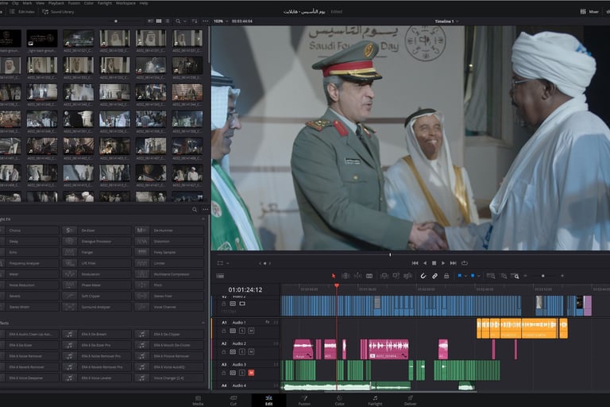
Task: Solo Audio 2 track with S button
Action: [242, 351]
